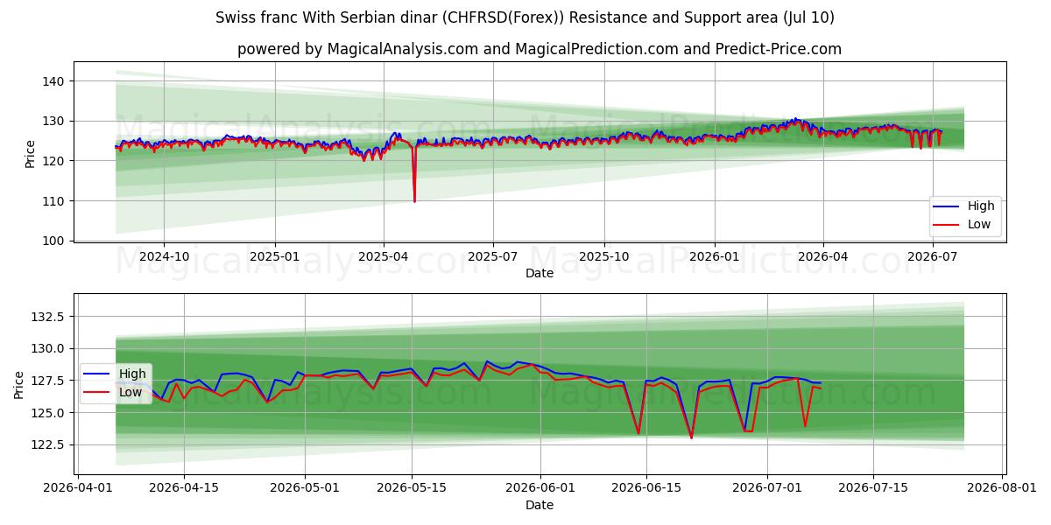Image resolution: width=1051 pixels, height=525 pixels.
Task: Click the 2026-07 x-axis label
Action: (933, 256)
